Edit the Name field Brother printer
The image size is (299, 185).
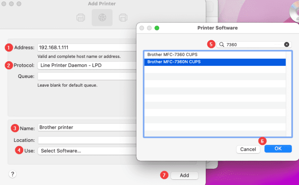point(87,128)
